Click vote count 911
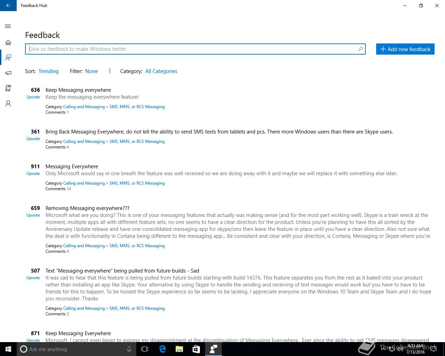This screenshot has width=445, height=356. point(35,167)
